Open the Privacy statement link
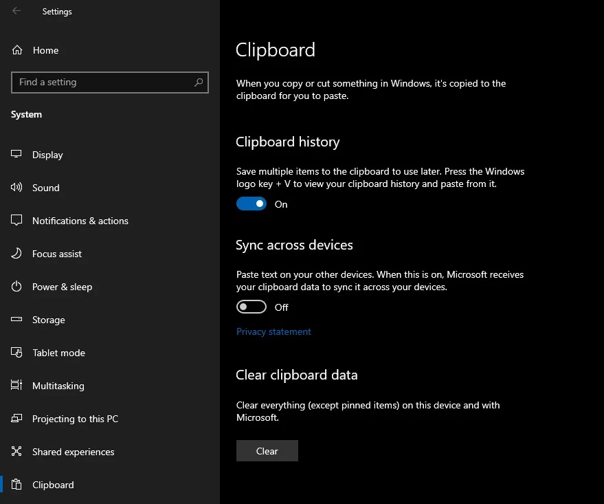The width and height of the screenshot is (604, 504). (273, 332)
